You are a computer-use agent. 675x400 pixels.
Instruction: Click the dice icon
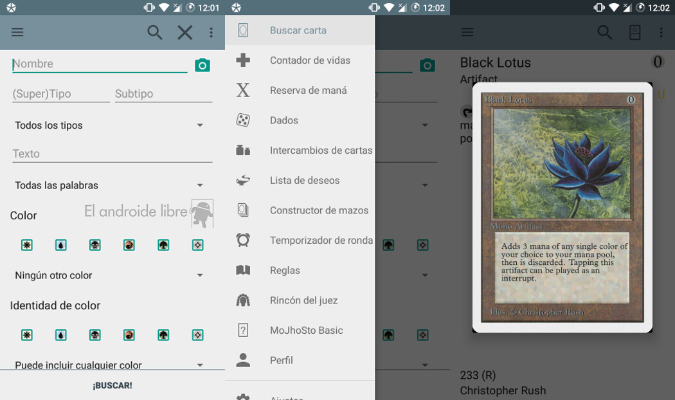point(243,120)
